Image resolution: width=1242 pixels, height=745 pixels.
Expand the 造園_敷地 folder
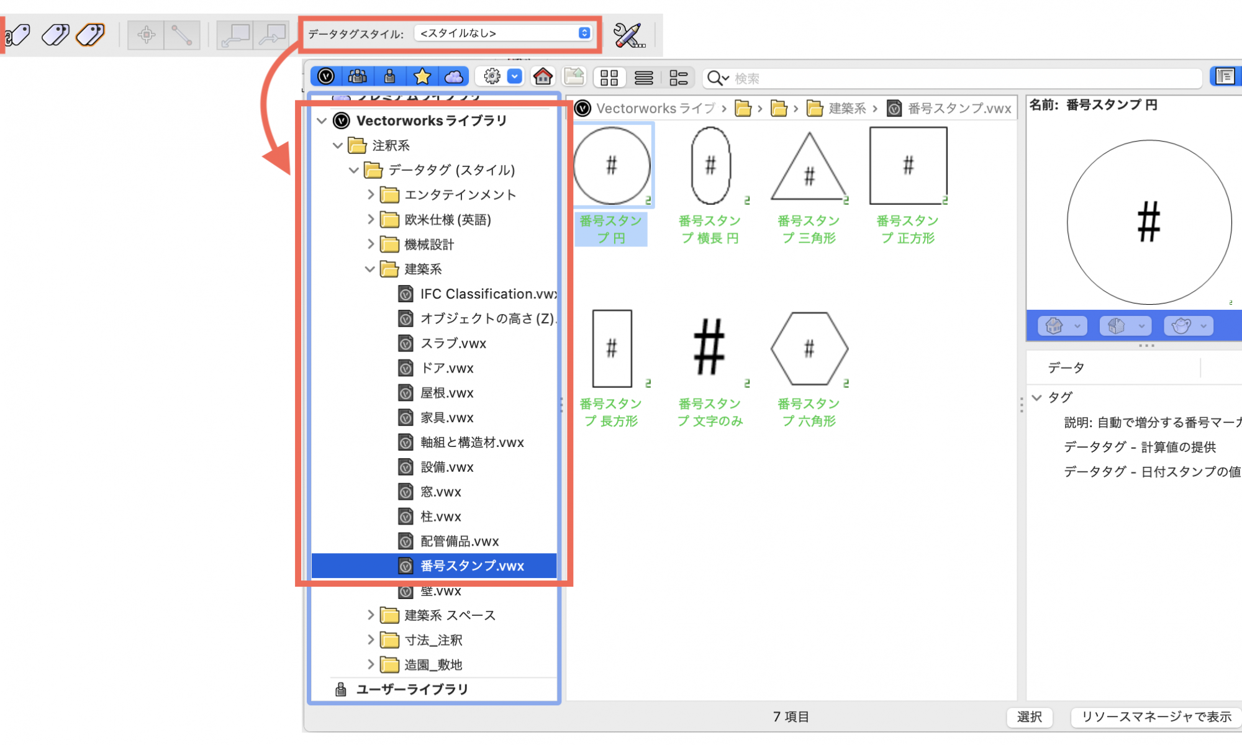pyautogui.click(x=370, y=665)
